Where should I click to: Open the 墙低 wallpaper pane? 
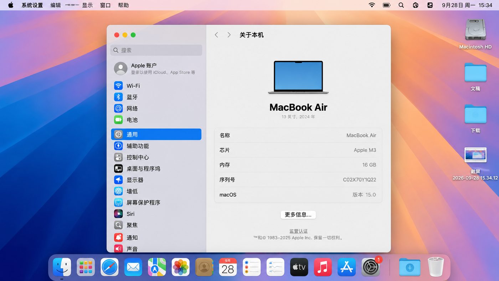156,191
